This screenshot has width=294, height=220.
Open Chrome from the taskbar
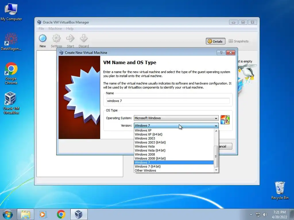click(61, 214)
